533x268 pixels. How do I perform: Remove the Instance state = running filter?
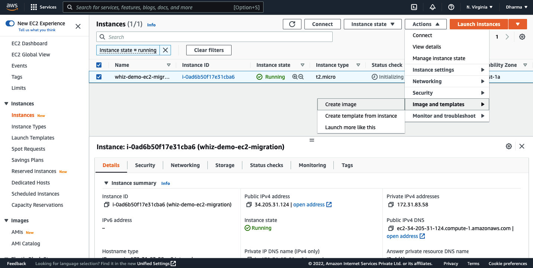[x=165, y=50]
